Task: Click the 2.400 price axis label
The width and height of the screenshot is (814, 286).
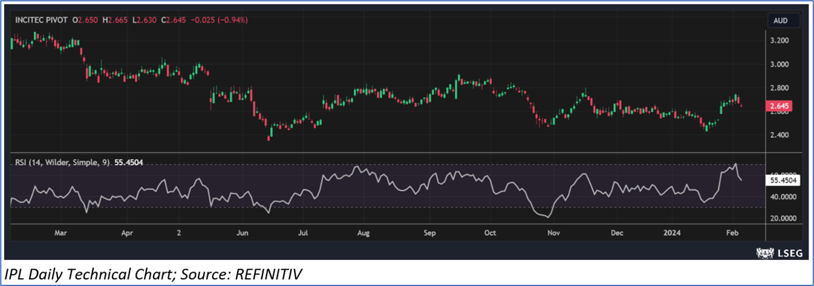Action: tap(781, 135)
